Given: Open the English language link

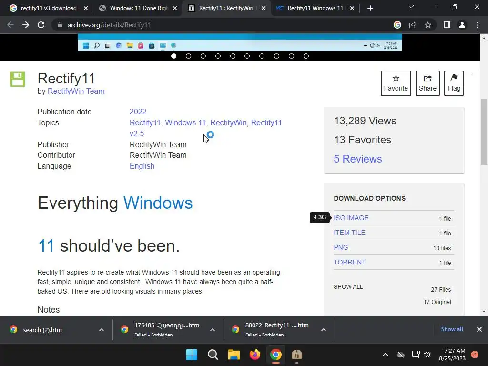Looking at the screenshot, I should point(142,166).
